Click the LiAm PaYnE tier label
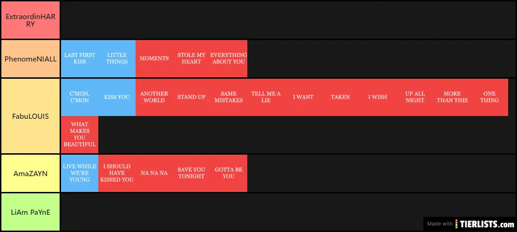The width and height of the screenshot is (517, 232). tap(31, 212)
